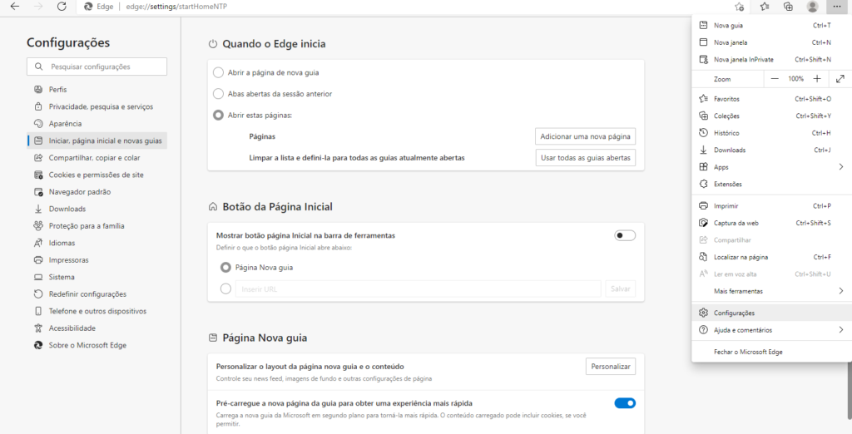Image resolution: width=852 pixels, height=434 pixels.
Task: Expand 'Mais ferramentas' submenu
Action: point(841,291)
